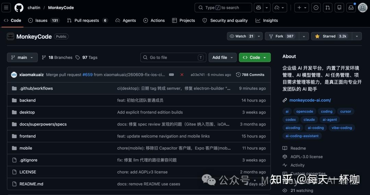Open the Copilot dropdown arrow in header
The height and width of the screenshot is (195, 370).
(267, 8)
